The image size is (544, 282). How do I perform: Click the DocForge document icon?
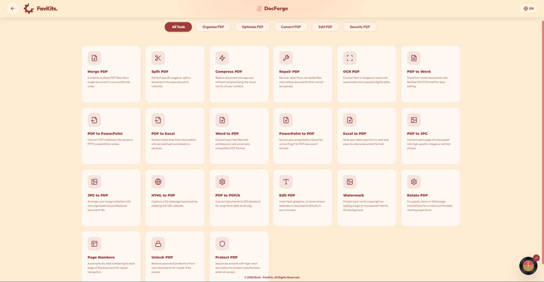point(259,8)
